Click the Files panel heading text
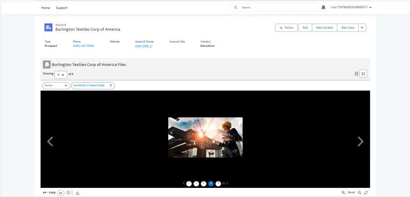The height and width of the screenshot is (197, 410). pos(89,64)
